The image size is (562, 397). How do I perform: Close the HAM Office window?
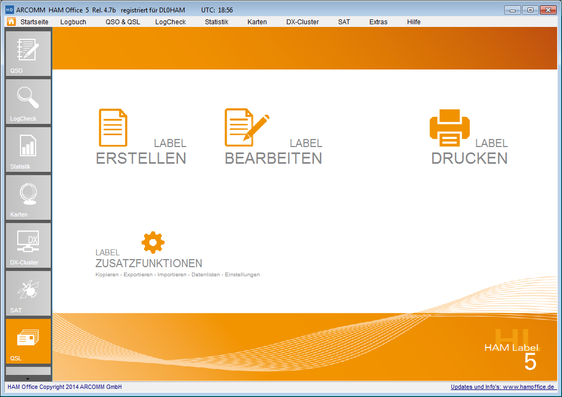[548, 10]
